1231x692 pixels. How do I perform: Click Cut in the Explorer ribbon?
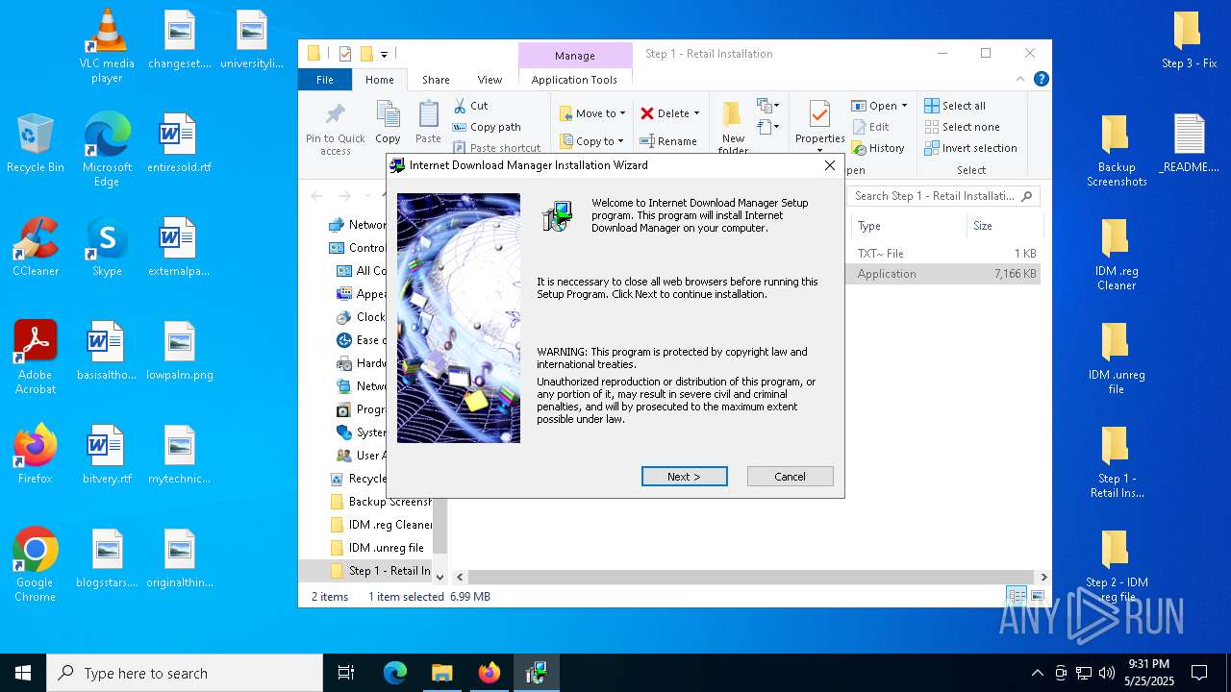471,106
